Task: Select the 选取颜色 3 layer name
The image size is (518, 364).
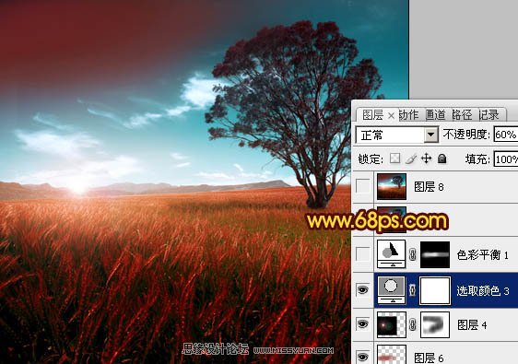Action: click(483, 291)
